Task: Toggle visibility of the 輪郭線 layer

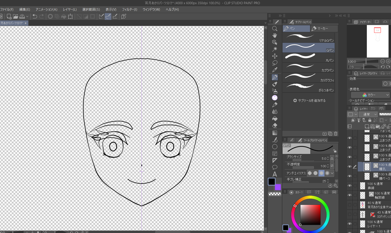Action: (350, 195)
